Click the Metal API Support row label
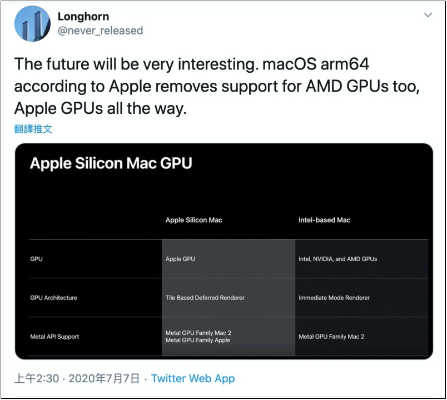447x400 pixels. pyautogui.click(x=54, y=337)
